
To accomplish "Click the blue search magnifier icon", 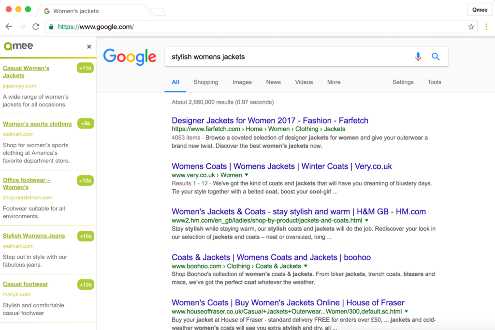I will pos(436,57).
